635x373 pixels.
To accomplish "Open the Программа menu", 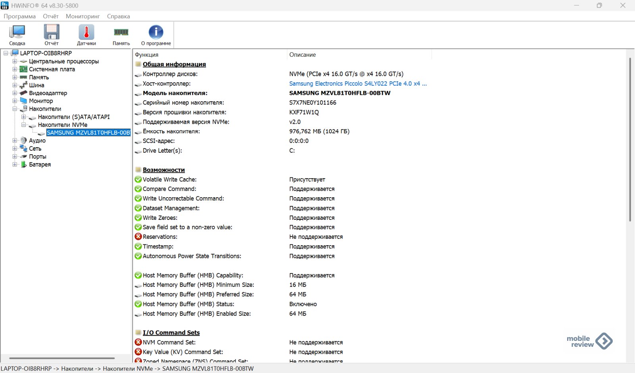I will pos(19,16).
